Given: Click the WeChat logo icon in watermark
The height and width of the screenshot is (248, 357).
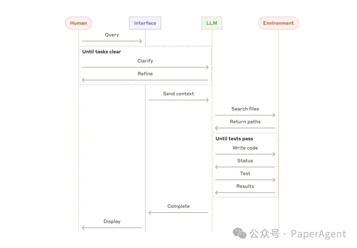Looking at the screenshot, I should pos(240,233).
